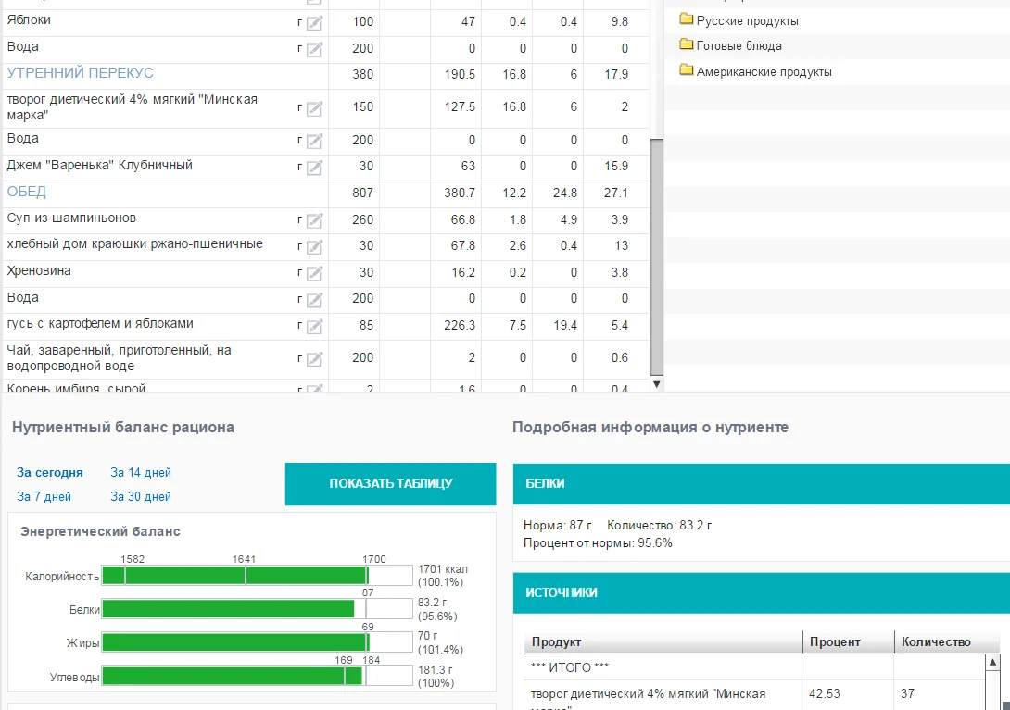Click the Русские продукты folder icon
1010x710 pixels.
click(686, 19)
